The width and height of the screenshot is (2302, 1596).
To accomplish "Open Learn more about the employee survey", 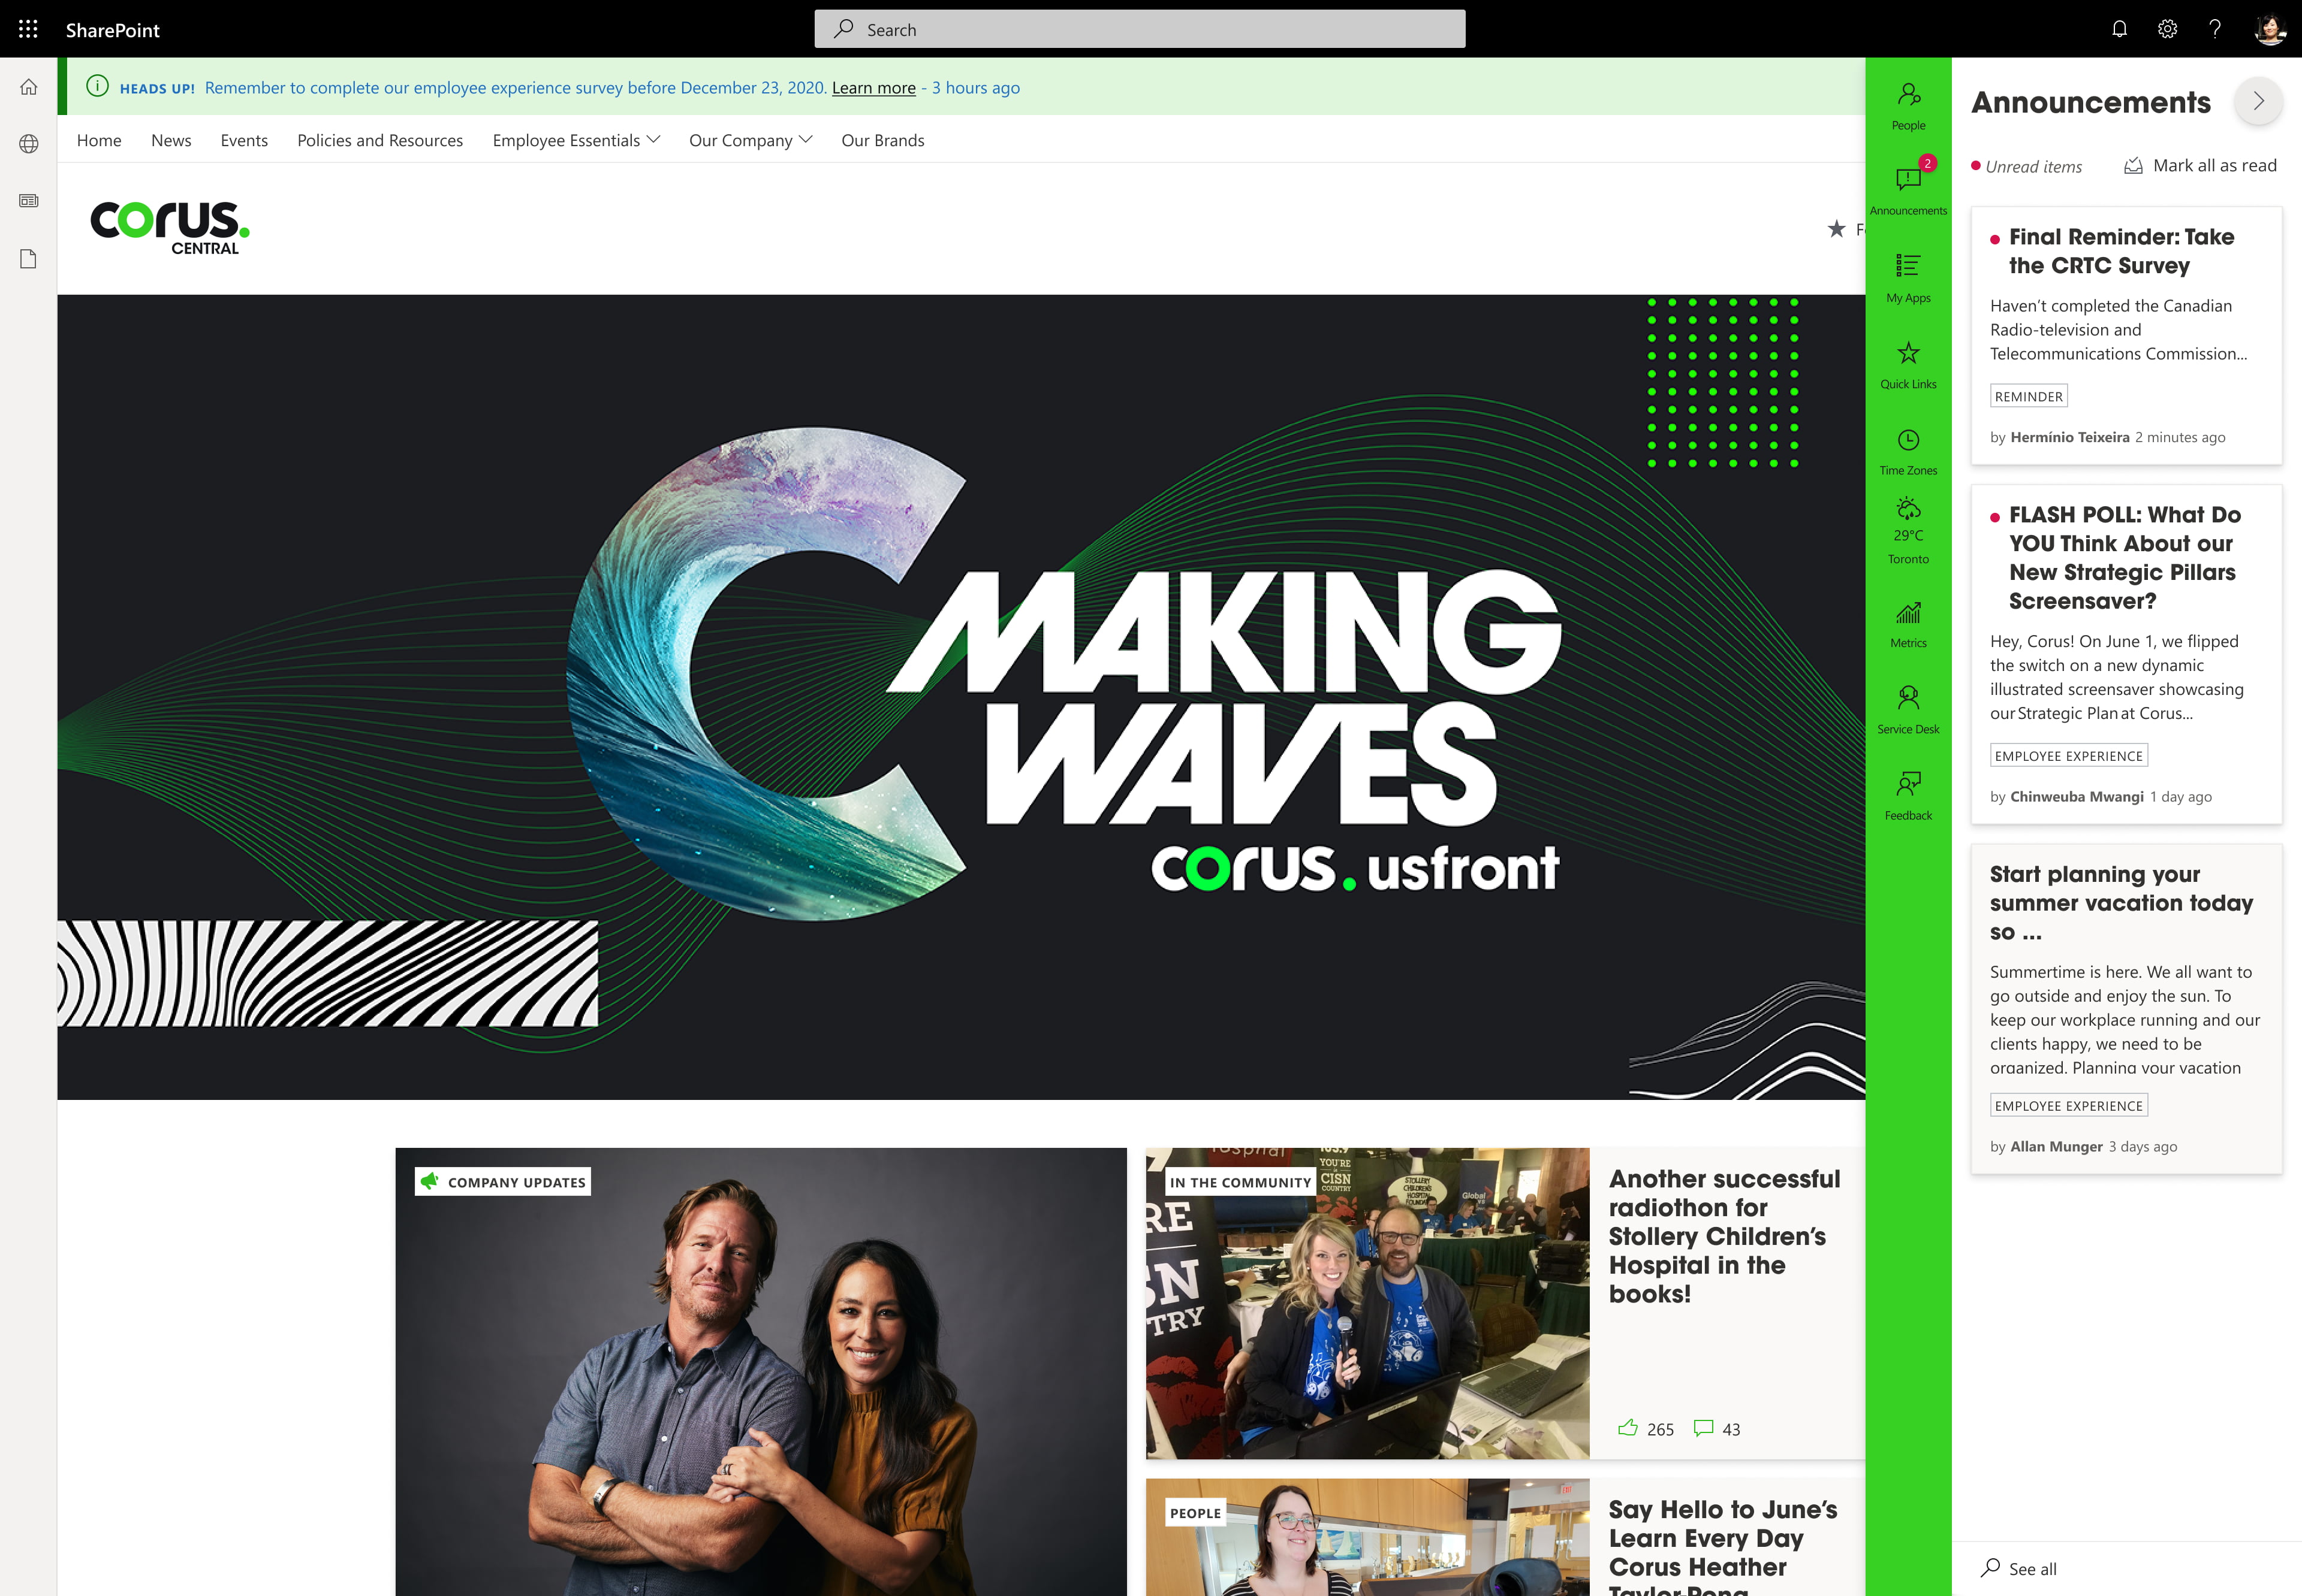I will click(x=872, y=87).
